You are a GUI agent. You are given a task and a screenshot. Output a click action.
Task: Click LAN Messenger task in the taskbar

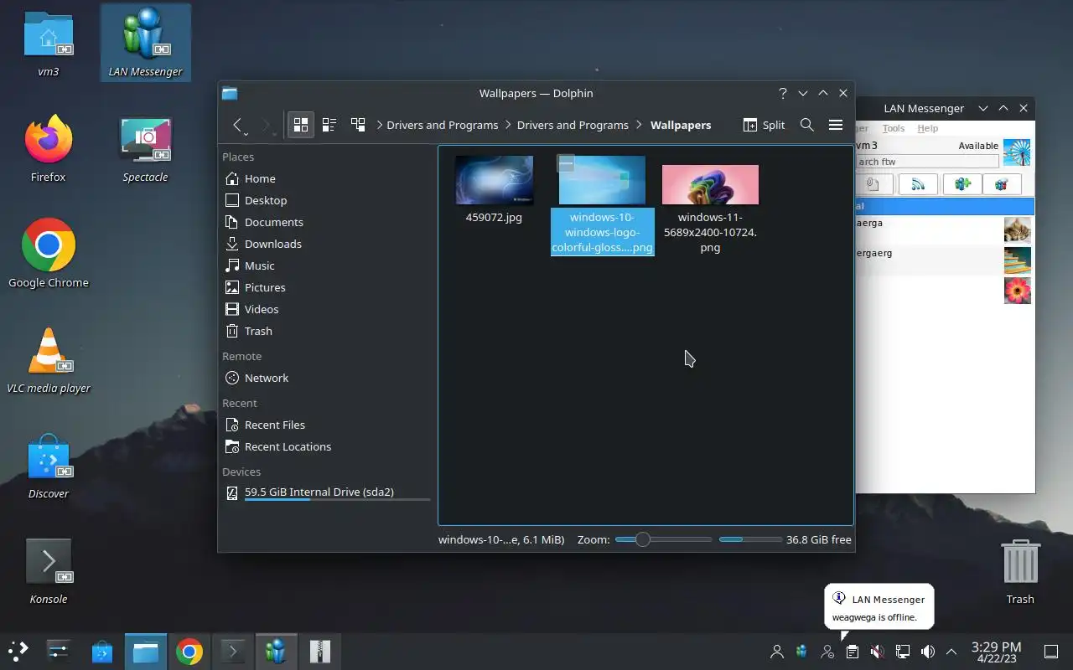point(276,652)
